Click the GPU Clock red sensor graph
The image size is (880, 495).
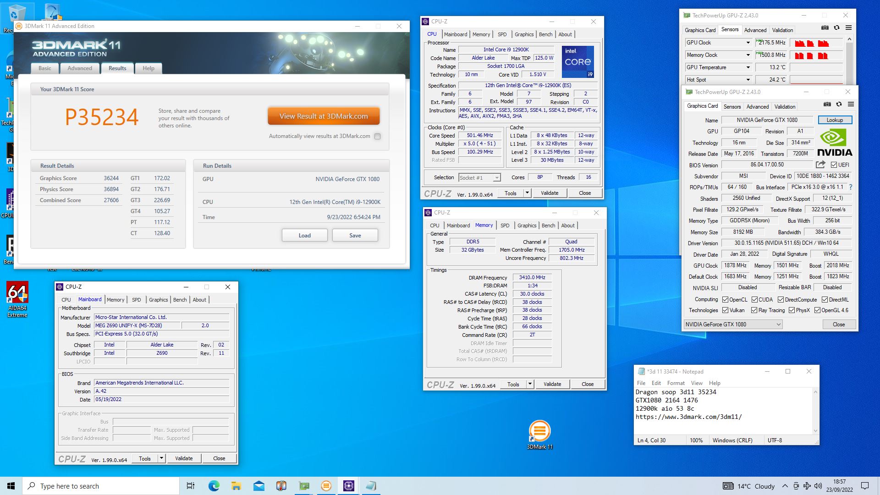tap(816, 43)
